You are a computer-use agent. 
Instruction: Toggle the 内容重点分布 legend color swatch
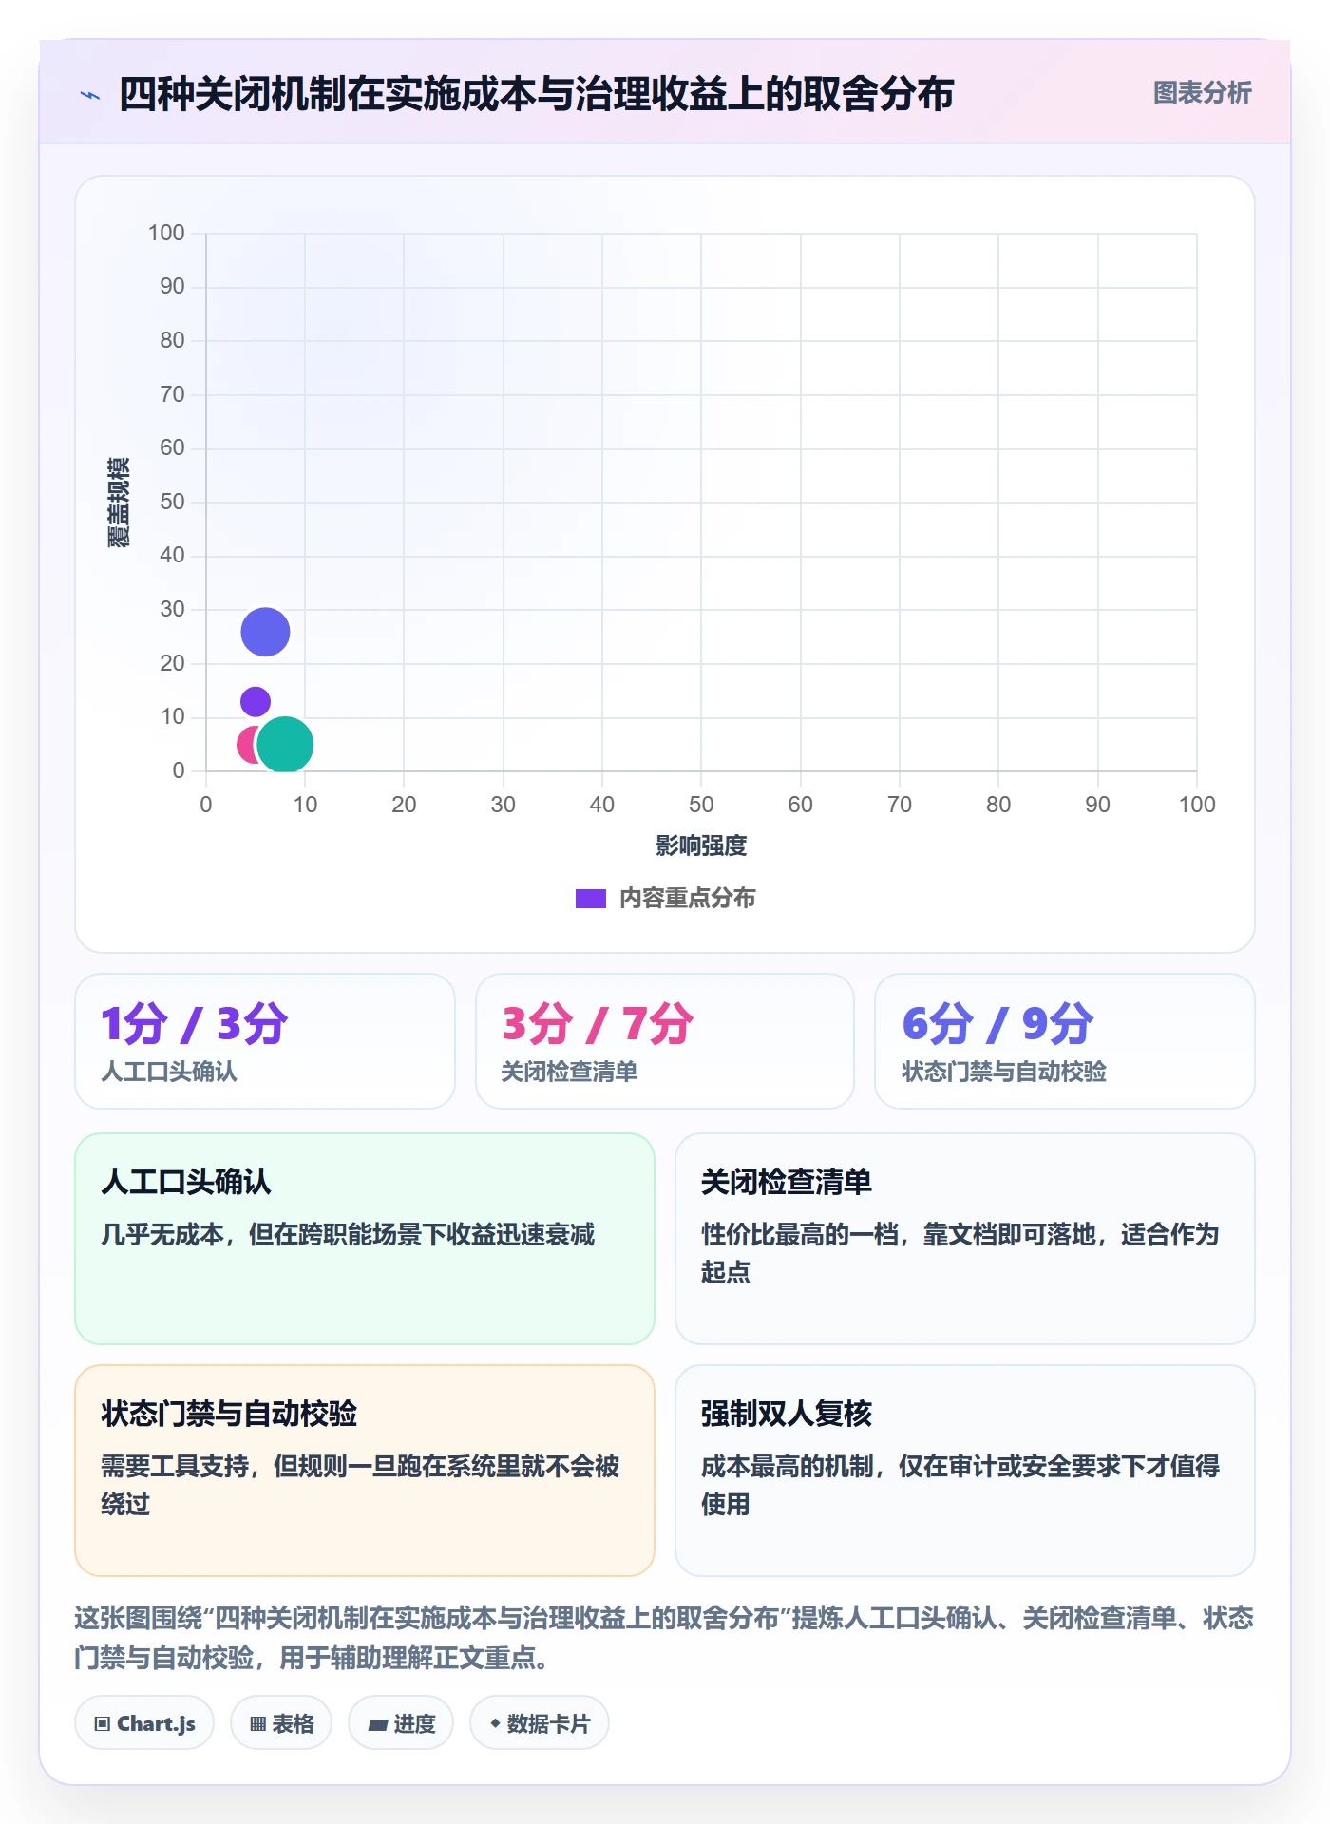[590, 899]
